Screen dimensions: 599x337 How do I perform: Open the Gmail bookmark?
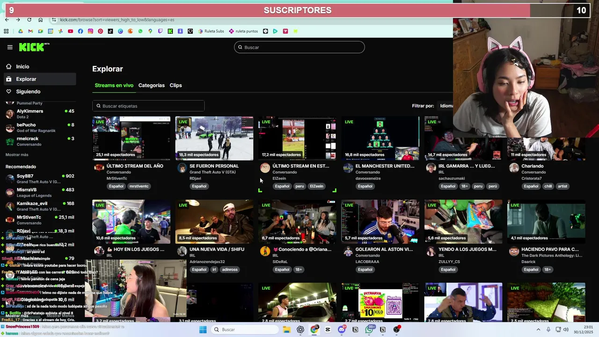pyautogui.click(x=30, y=31)
